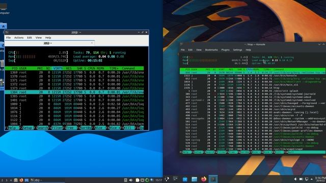Open the File menu in Konsole
This screenshot has height=183, width=326.
point(182,50)
